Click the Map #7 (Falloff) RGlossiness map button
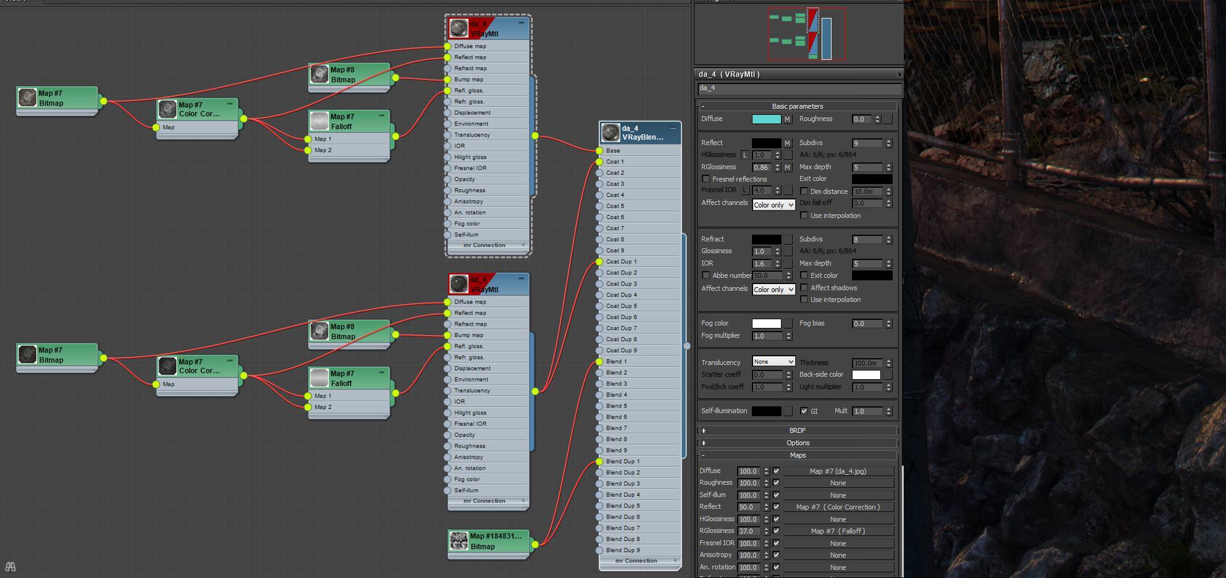 coord(838,531)
